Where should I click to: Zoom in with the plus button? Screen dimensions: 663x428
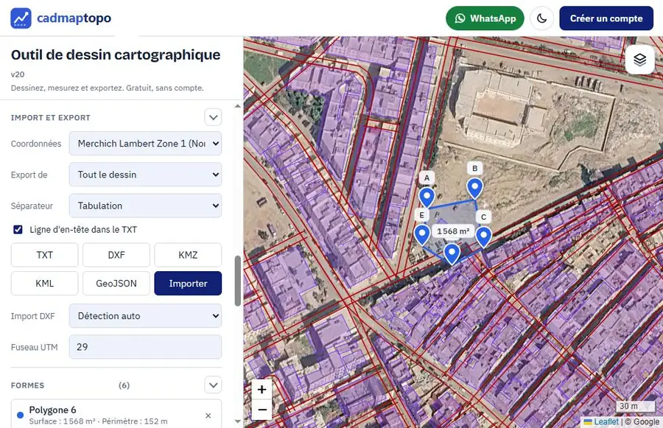[262, 389]
